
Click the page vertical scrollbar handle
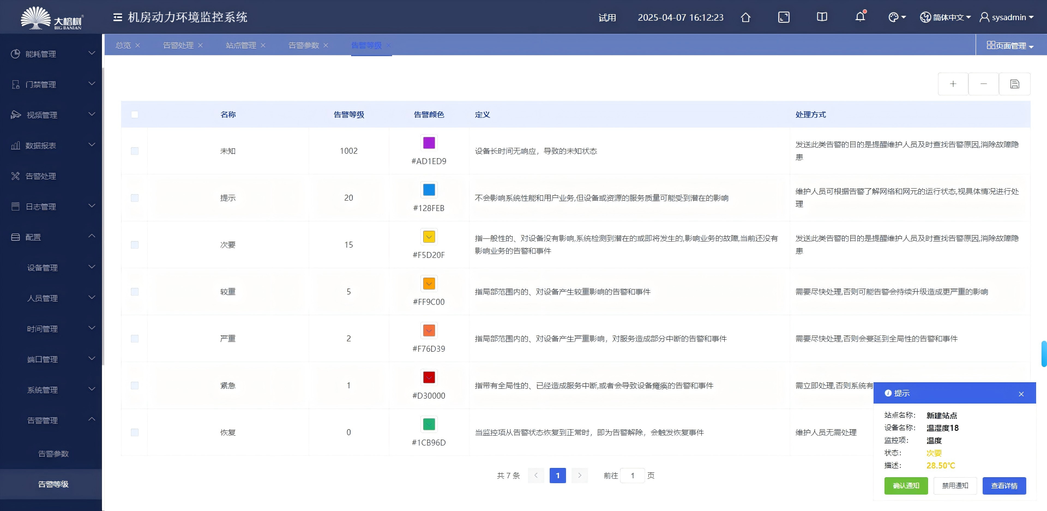1044,354
